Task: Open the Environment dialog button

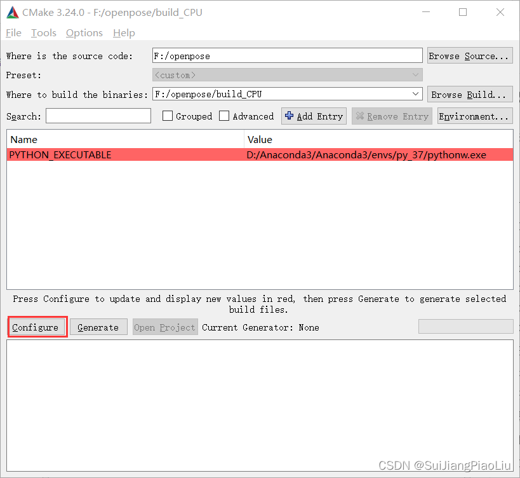Action: click(475, 116)
